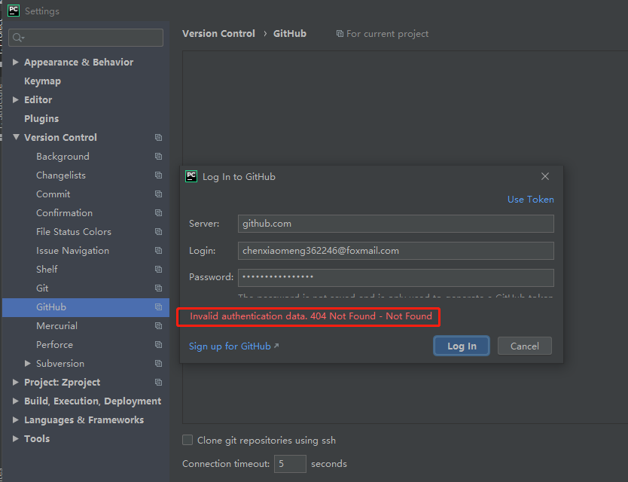The image size is (628, 482).
Task: Click the project-scope icon beside Commit
Action: pos(159,194)
